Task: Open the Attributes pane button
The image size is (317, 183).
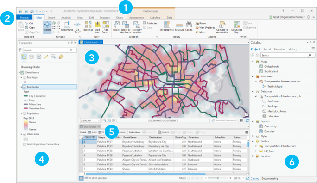Action: pyautogui.click(x=150, y=23)
